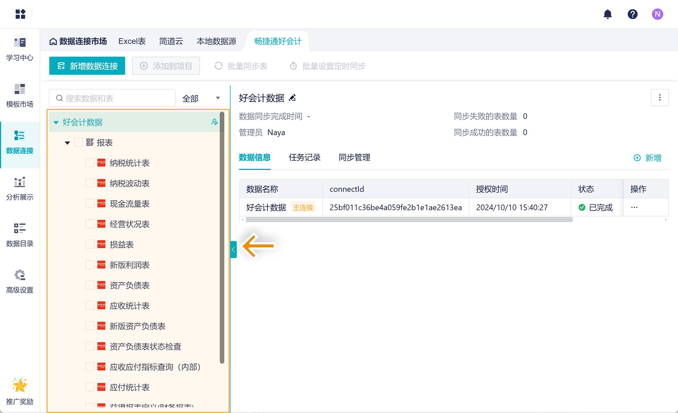Image resolution: width=678 pixels, height=413 pixels.
Task: Collapse the 报表 folder arrow
Action: (x=67, y=143)
